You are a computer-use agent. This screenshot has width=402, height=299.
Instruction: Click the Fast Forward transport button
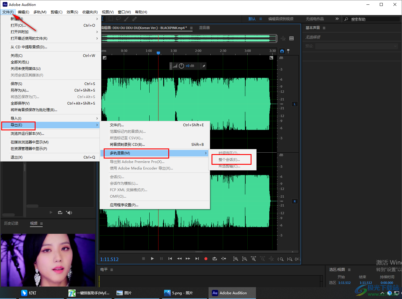188,259
